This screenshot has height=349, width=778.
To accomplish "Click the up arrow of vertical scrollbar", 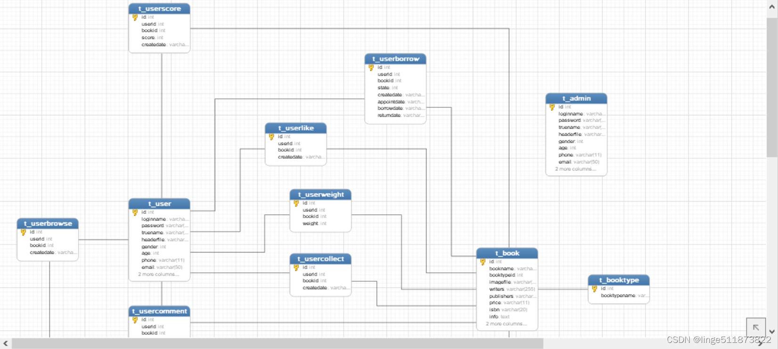I will [772, 6].
